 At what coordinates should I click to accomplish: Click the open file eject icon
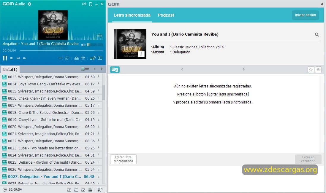pyautogui.click(x=77, y=58)
